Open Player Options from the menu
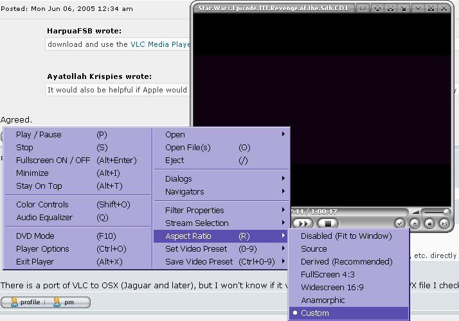459x321 pixels. [78, 249]
